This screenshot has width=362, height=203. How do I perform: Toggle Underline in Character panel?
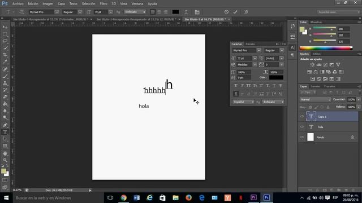pyautogui.click(x=274, y=86)
